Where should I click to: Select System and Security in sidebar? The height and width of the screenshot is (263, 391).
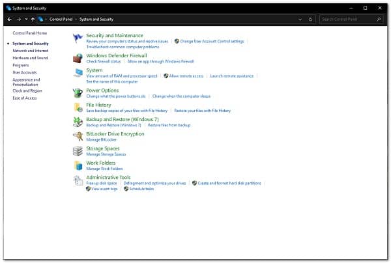pos(31,44)
